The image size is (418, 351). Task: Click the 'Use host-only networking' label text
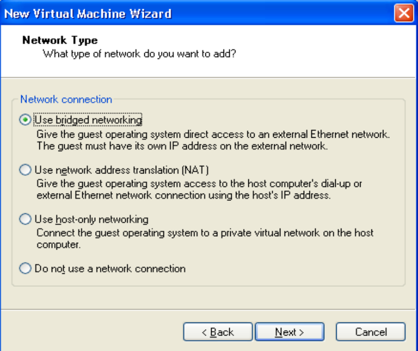click(x=92, y=220)
